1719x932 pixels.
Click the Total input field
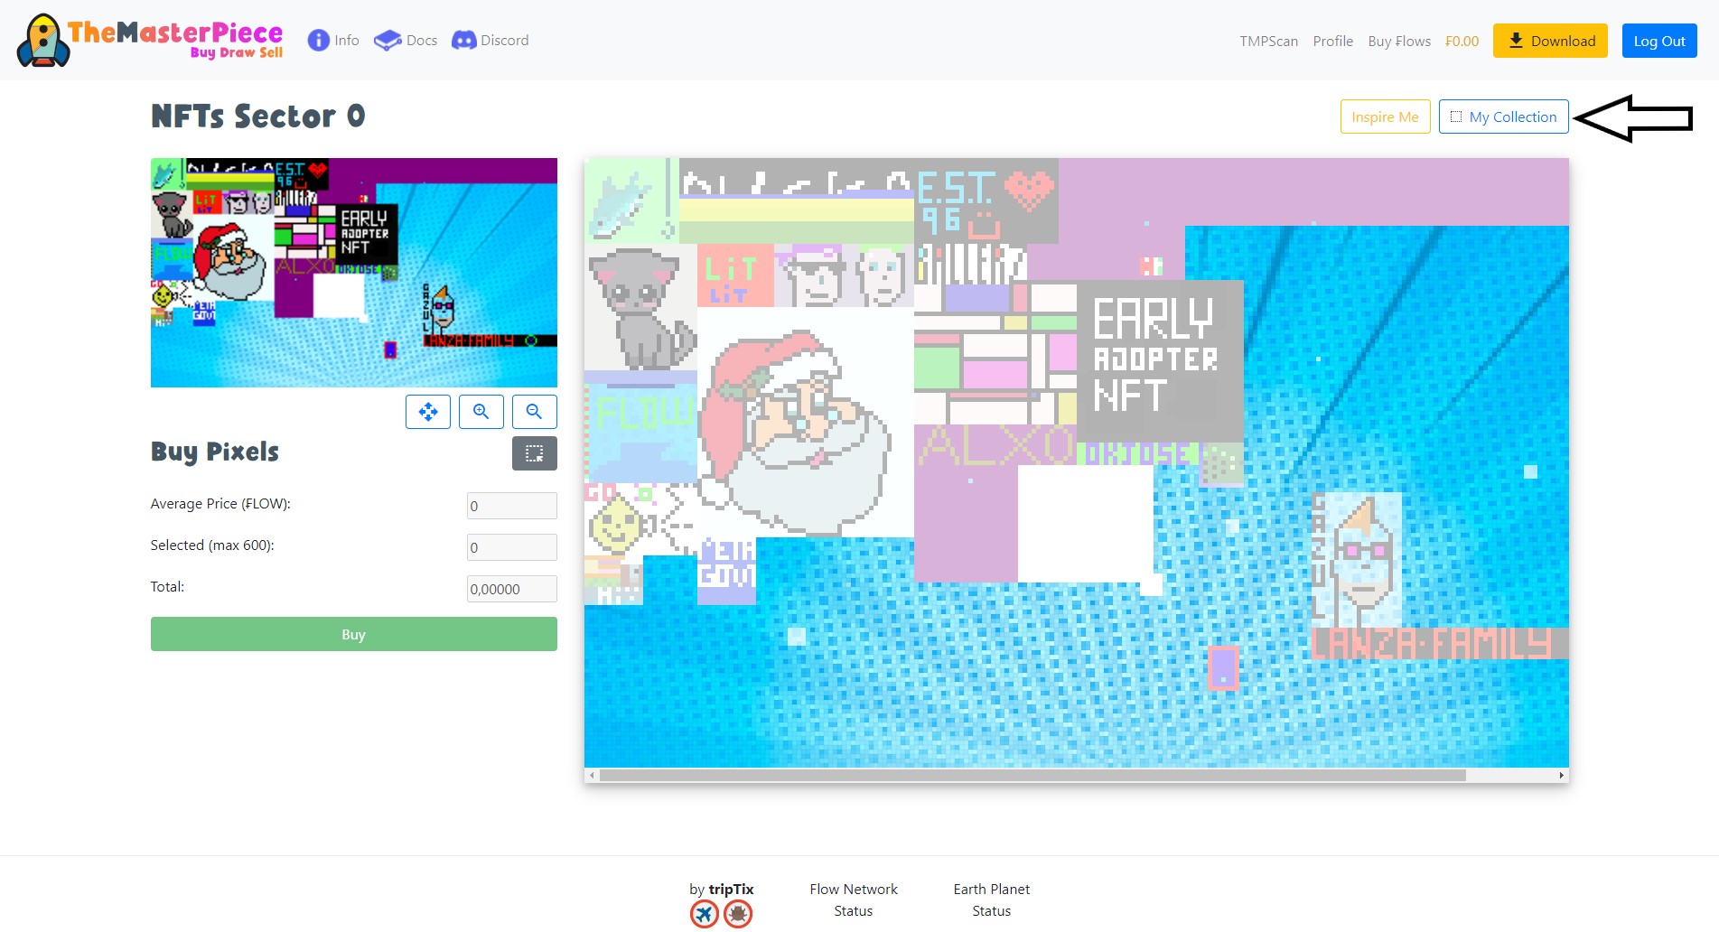[512, 589]
